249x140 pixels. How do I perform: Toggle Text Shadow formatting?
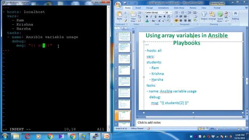(x=164, y=16)
